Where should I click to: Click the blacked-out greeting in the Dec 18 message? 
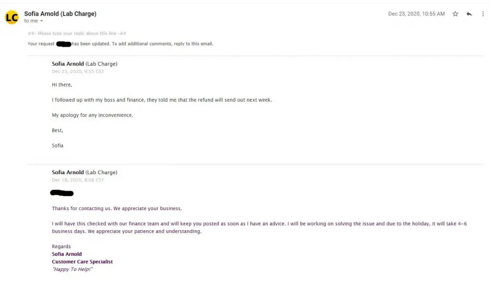click(x=62, y=193)
